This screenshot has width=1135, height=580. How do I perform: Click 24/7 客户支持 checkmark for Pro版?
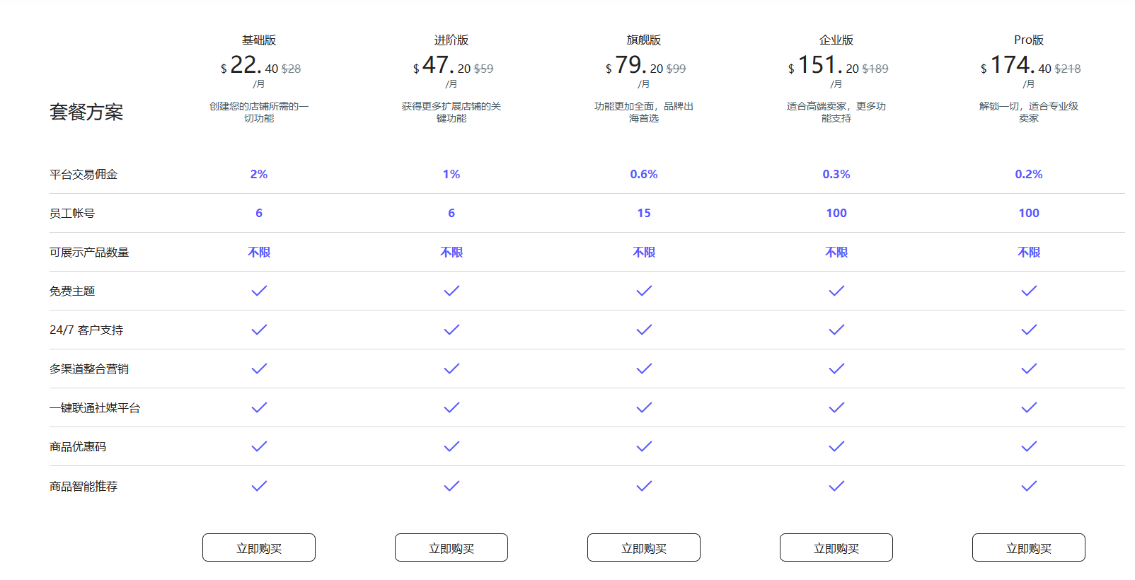tap(1029, 330)
